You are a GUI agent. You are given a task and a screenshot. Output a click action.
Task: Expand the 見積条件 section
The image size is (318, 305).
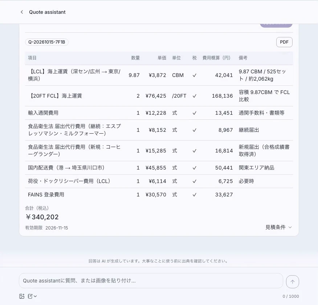278,227
